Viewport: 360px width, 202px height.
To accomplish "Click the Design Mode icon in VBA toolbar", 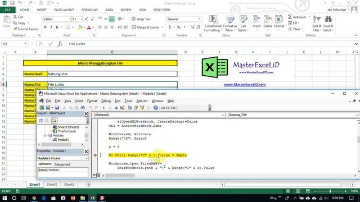I will click(122, 108).
